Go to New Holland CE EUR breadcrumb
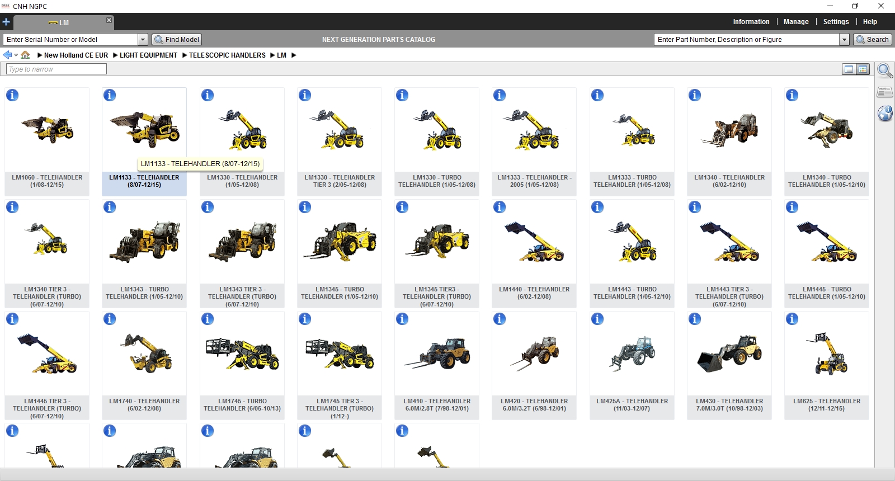Viewport: 895px width, 481px height. pos(76,55)
